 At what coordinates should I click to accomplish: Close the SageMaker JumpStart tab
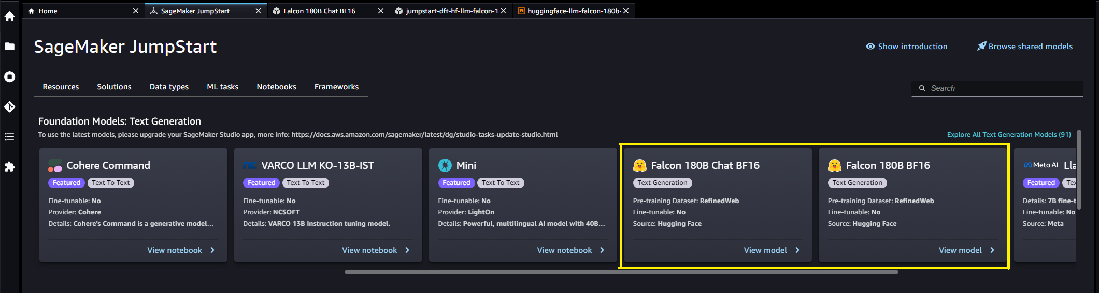point(258,11)
